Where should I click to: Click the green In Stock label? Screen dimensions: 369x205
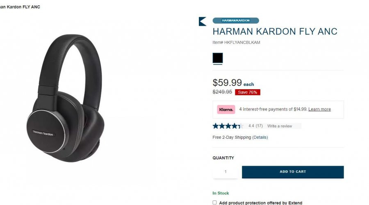coord(221,193)
